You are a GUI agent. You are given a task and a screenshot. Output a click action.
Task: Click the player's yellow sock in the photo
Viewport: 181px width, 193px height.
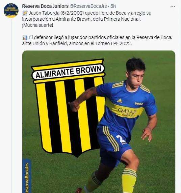pos(129,180)
